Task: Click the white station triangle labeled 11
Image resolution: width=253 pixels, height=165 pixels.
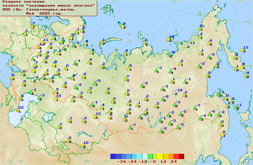Action: click(x=187, y=45)
